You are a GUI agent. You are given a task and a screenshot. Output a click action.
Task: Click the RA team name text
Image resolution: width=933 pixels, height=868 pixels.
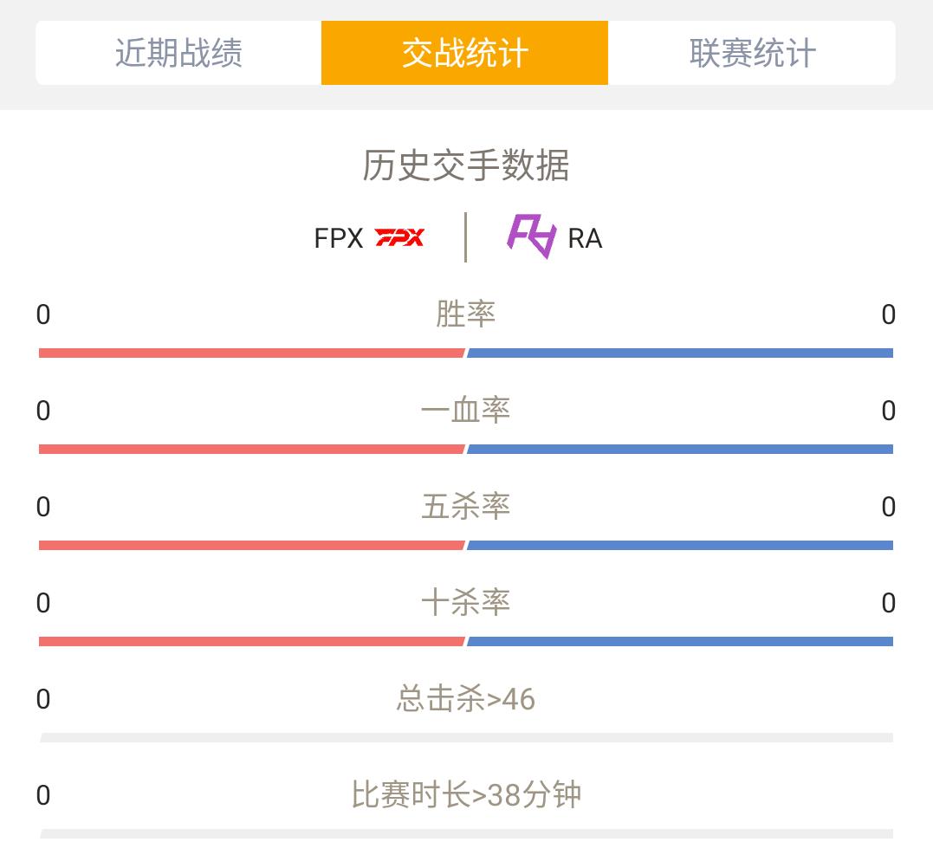click(585, 238)
